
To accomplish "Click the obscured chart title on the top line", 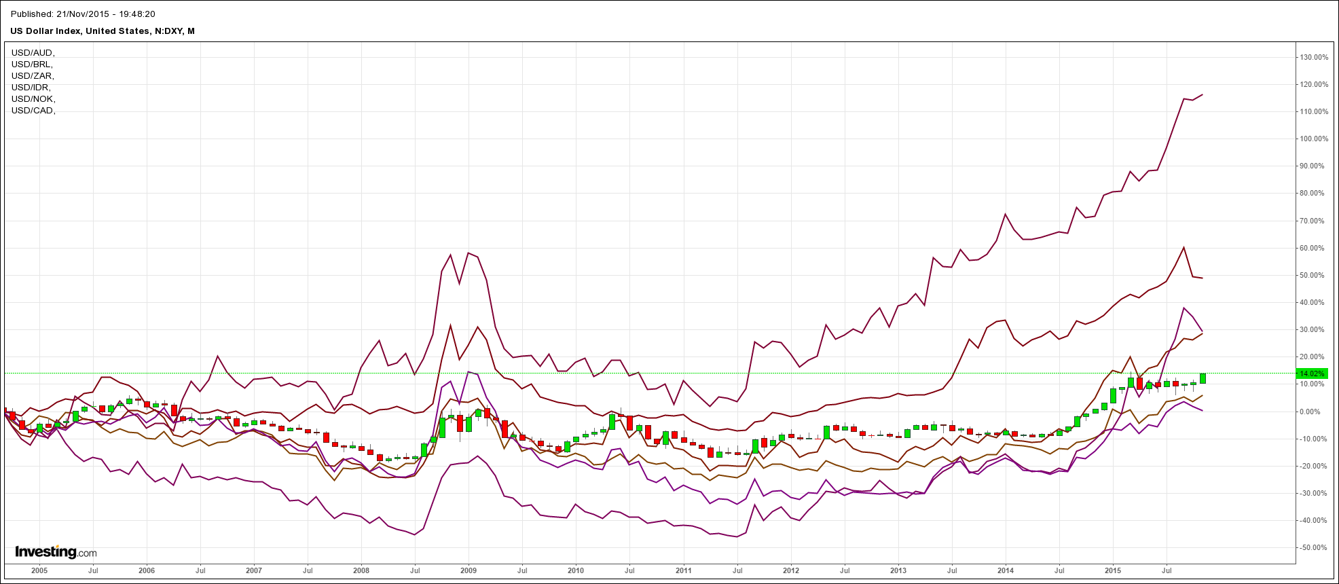I will (x=83, y=14).
